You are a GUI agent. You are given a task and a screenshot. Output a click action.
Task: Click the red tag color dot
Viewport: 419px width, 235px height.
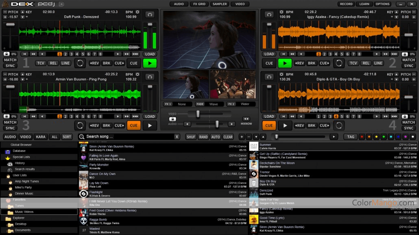tap(362, 137)
